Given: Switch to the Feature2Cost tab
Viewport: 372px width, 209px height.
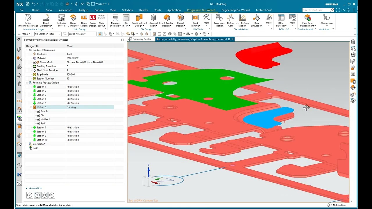Looking at the screenshot, I should point(264,10).
